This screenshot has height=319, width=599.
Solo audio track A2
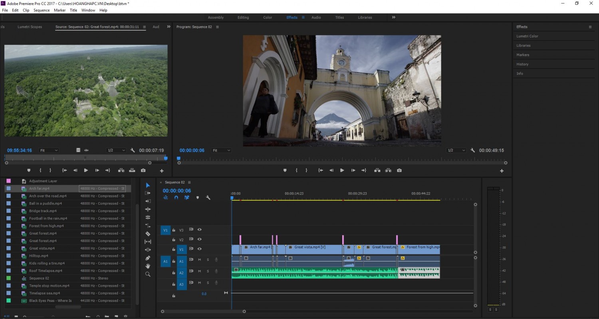(x=208, y=271)
